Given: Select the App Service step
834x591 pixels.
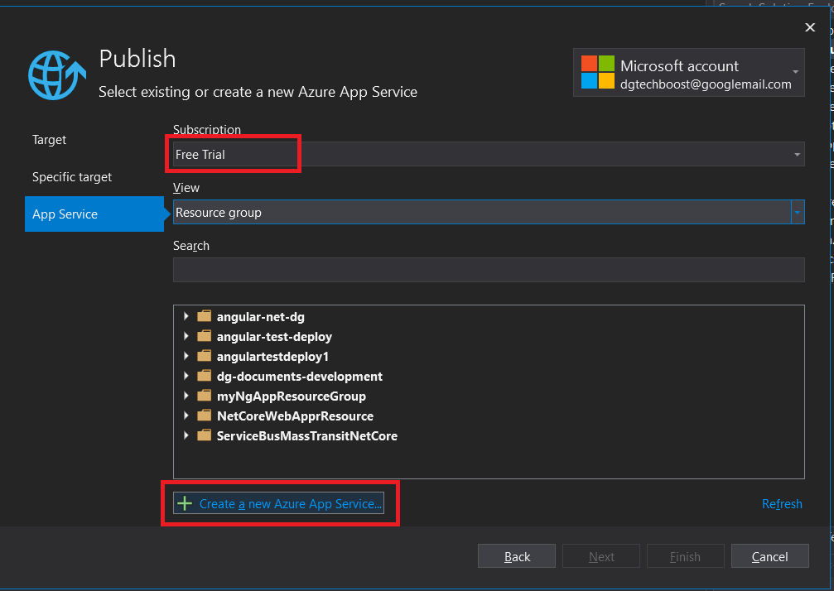Looking at the screenshot, I should (65, 214).
